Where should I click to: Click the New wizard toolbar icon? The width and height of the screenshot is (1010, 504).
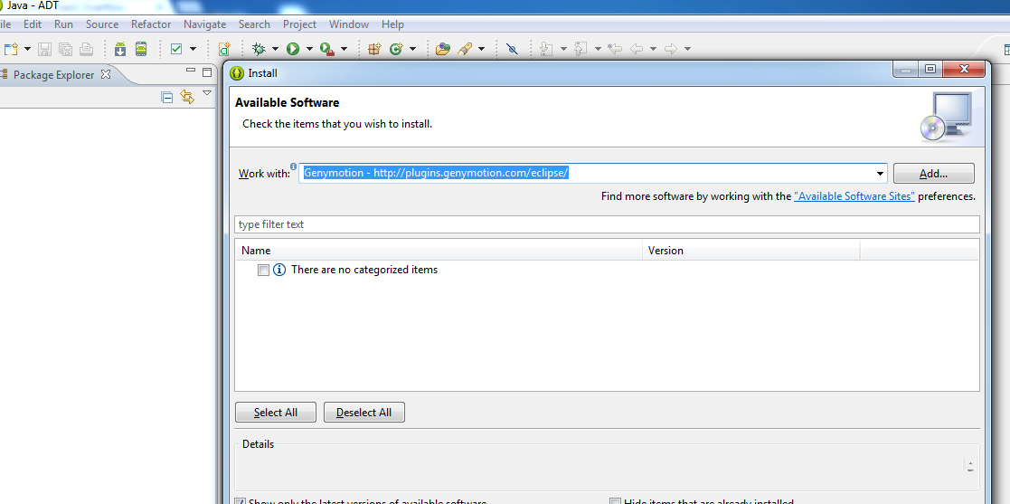(11, 49)
